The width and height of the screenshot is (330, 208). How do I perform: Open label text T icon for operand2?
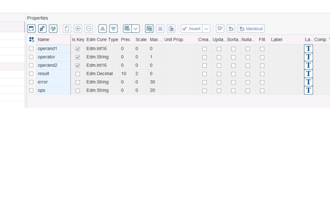309,65
